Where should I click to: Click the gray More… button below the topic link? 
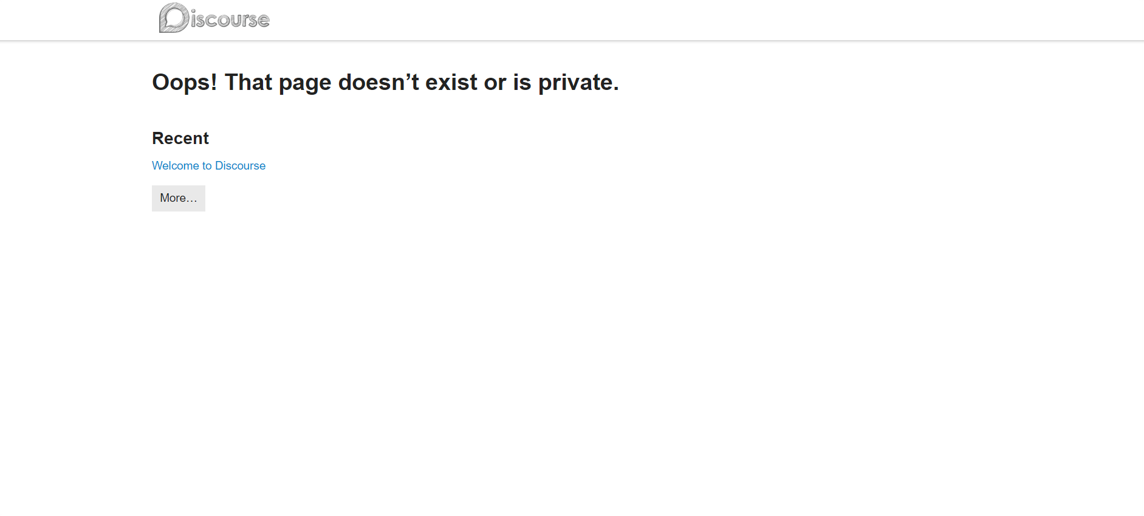[178, 198]
